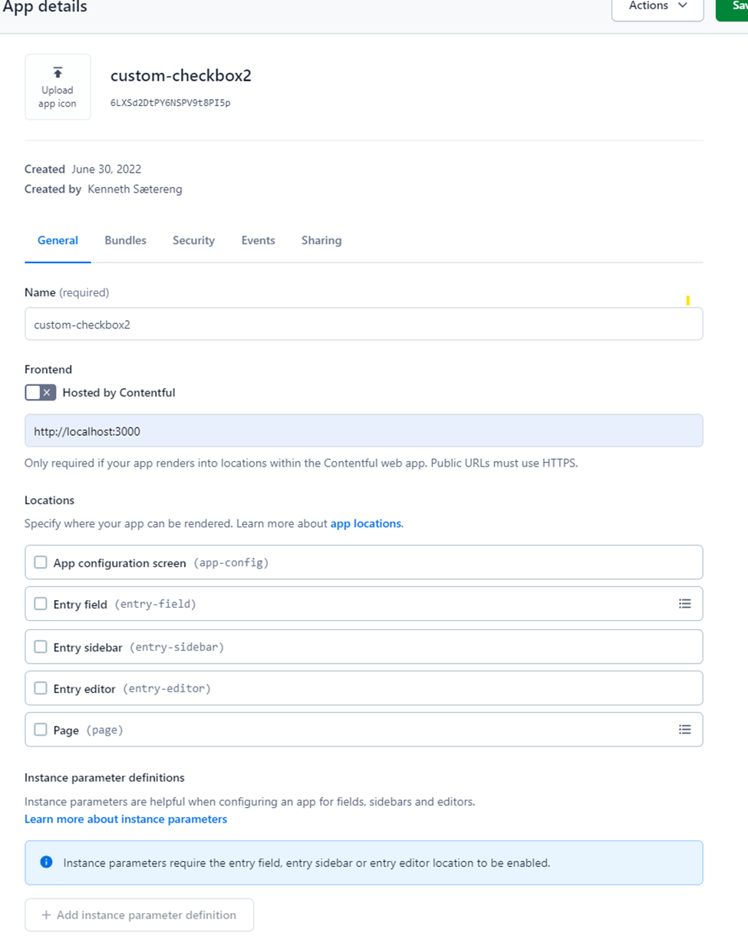This screenshot has height=943, width=748.
Task: Tick the Entry editor checkbox
Action: pos(41,688)
